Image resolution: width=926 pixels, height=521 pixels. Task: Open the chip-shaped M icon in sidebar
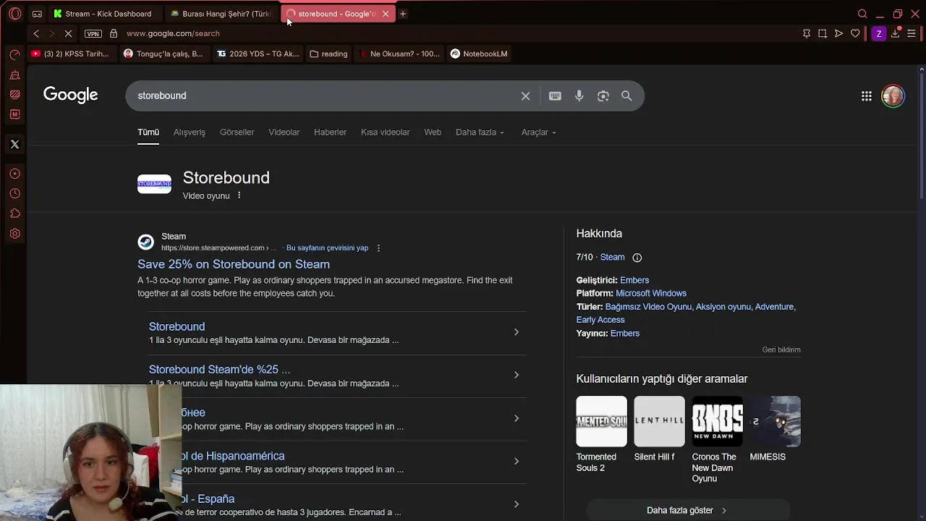click(x=14, y=114)
